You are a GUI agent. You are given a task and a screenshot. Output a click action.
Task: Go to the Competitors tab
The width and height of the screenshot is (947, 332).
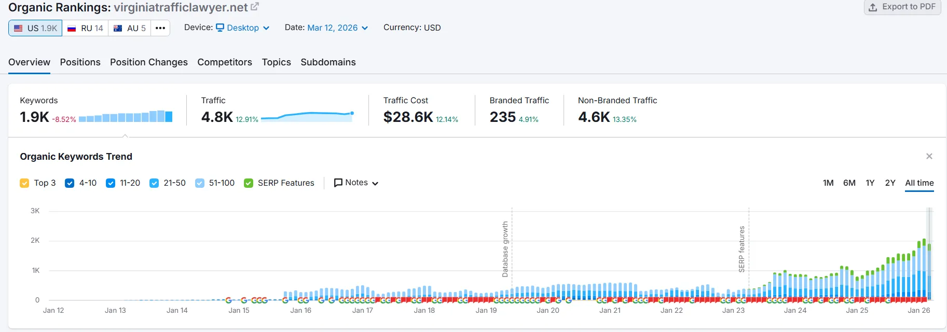(x=225, y=62)
